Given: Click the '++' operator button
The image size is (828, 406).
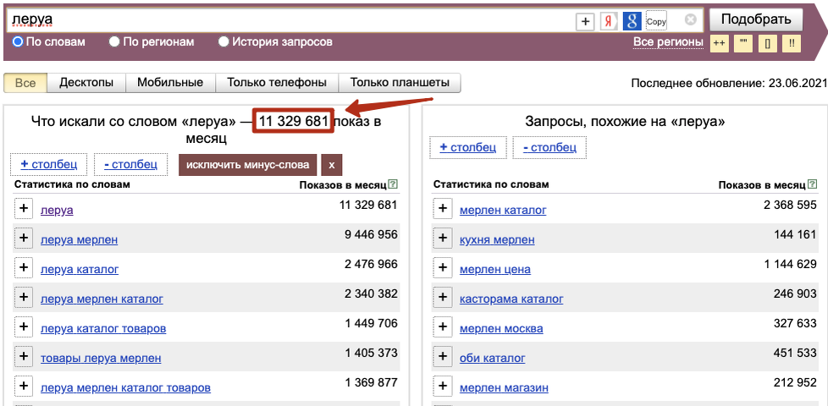Looking at the screenshot, I should coord(719,44).
